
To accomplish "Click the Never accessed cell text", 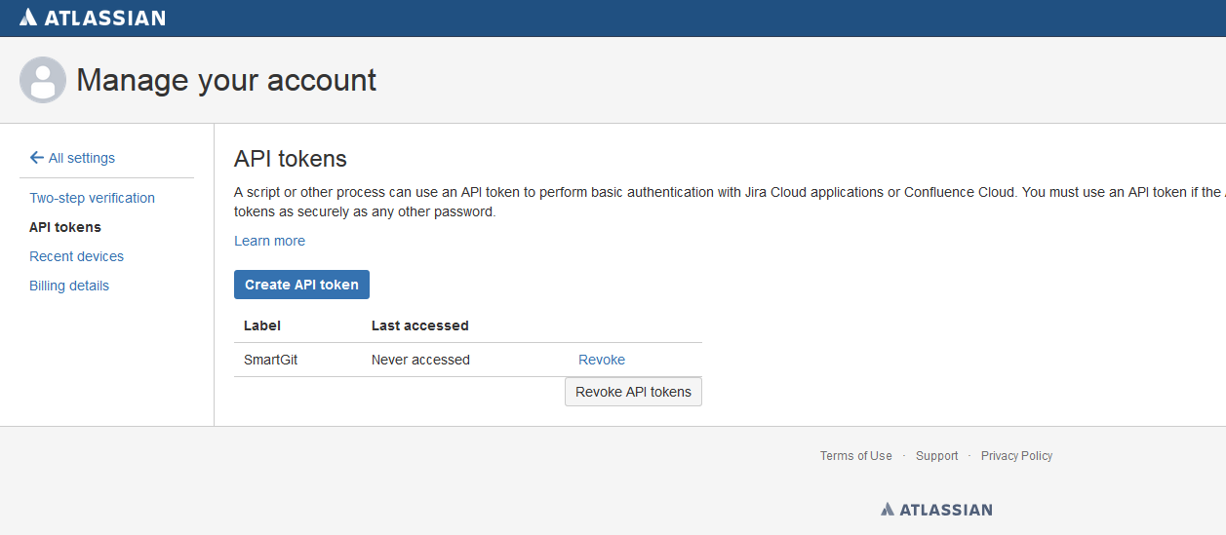I will [x=420, y=360].
